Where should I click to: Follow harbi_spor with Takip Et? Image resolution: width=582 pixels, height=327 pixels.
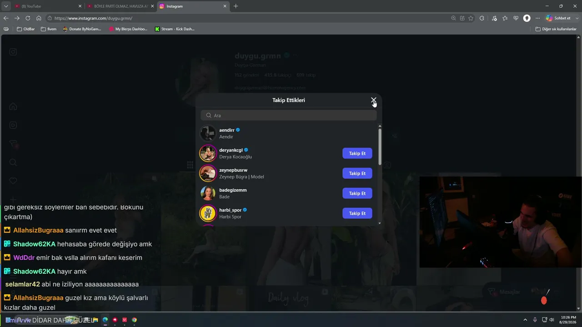[x=357, y=213]
